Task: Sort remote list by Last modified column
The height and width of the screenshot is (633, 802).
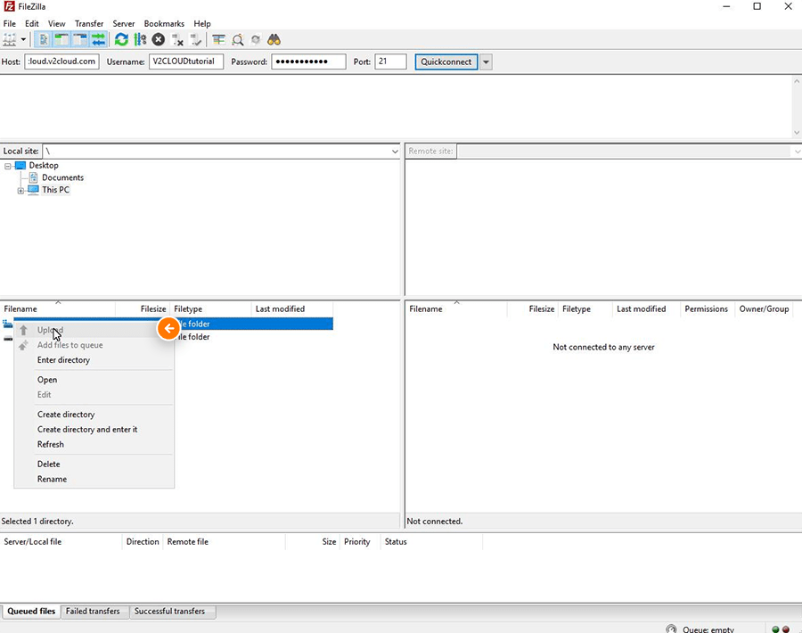Action: (646, 309)
